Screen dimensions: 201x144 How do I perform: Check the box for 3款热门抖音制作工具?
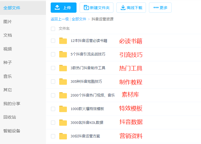click(x=53, y=68)
